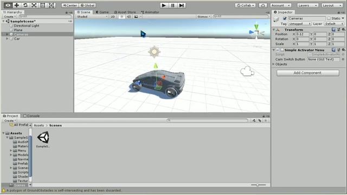Select the combined Transform tool

[52, 5]
